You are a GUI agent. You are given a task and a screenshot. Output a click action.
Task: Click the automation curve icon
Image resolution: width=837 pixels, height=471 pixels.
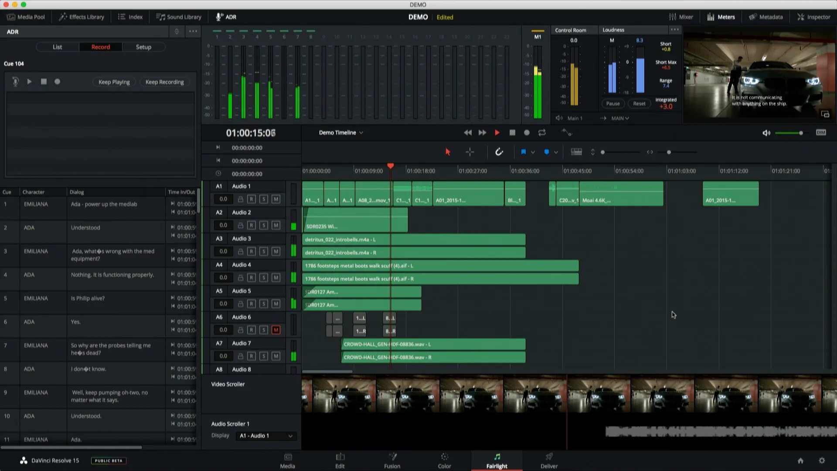coord(566,133)
